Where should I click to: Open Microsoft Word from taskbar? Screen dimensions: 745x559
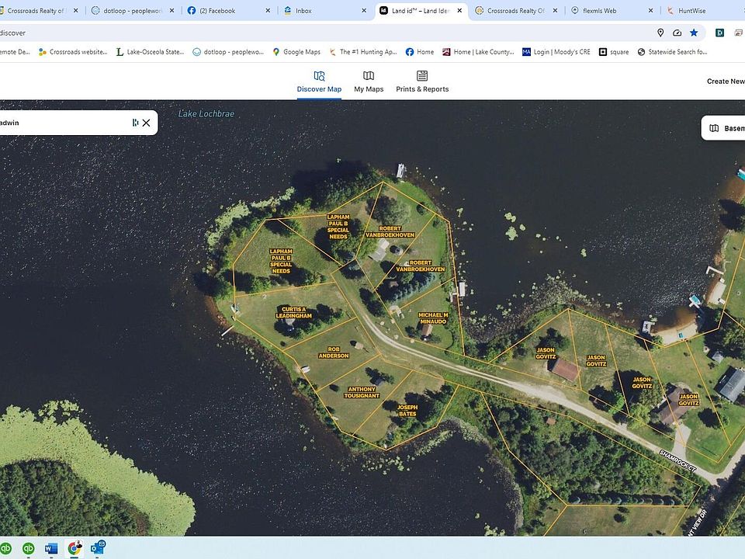point(51,548)
